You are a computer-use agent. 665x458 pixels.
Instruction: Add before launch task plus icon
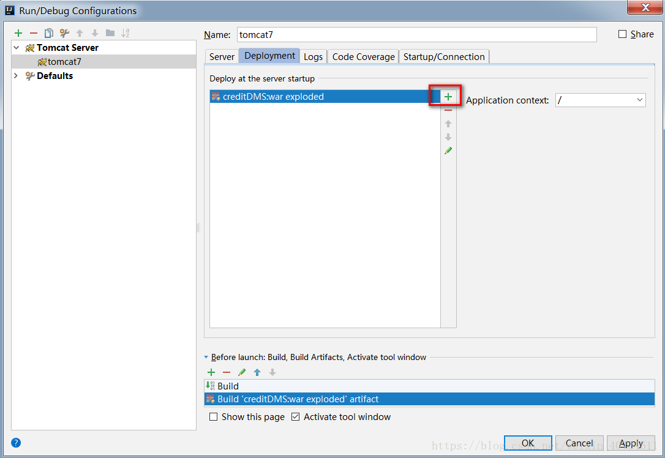[x=211, y=372]
